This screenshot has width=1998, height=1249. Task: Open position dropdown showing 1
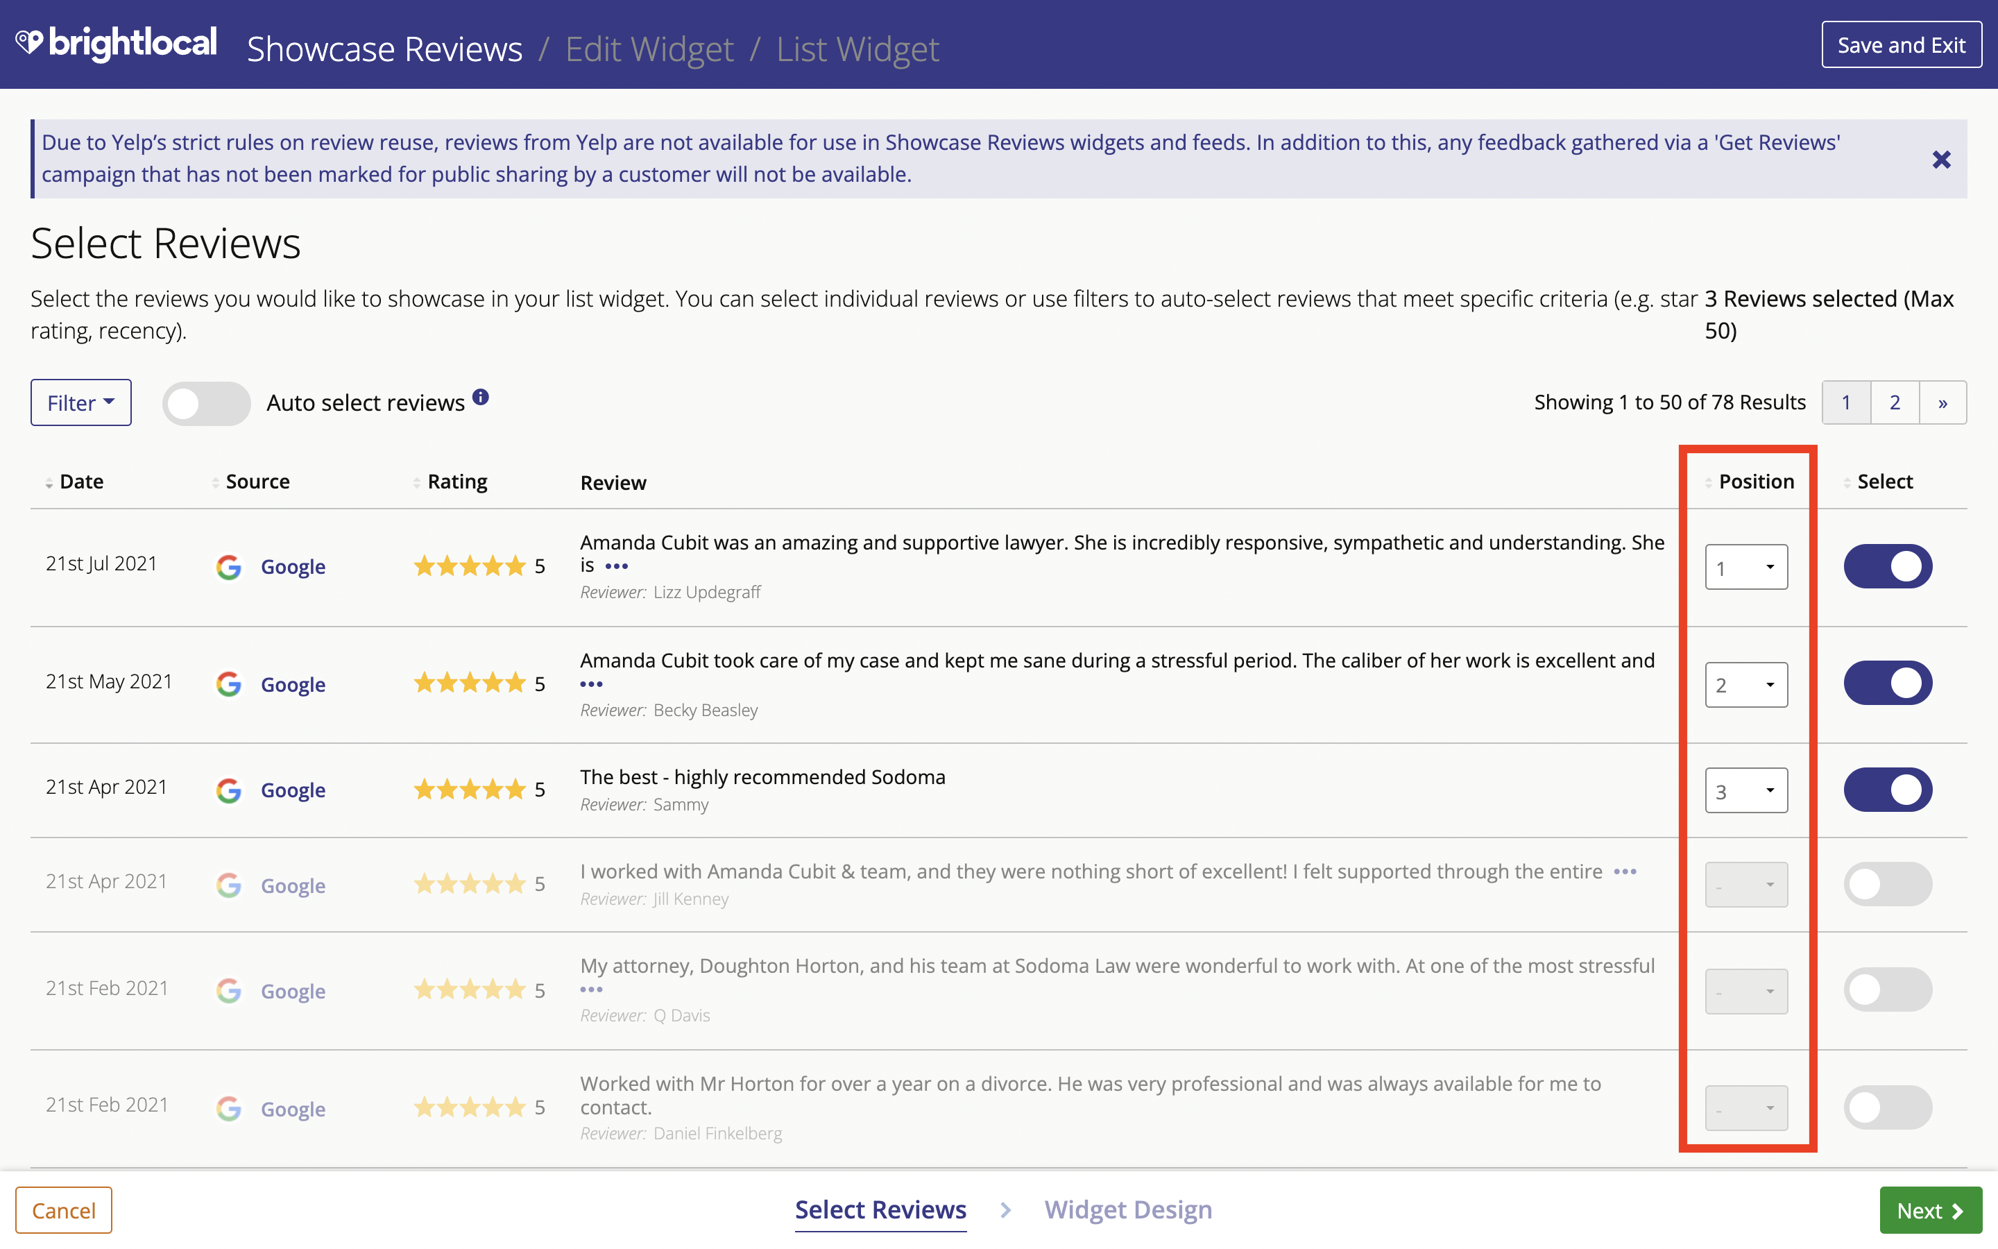coord(1746,568)
